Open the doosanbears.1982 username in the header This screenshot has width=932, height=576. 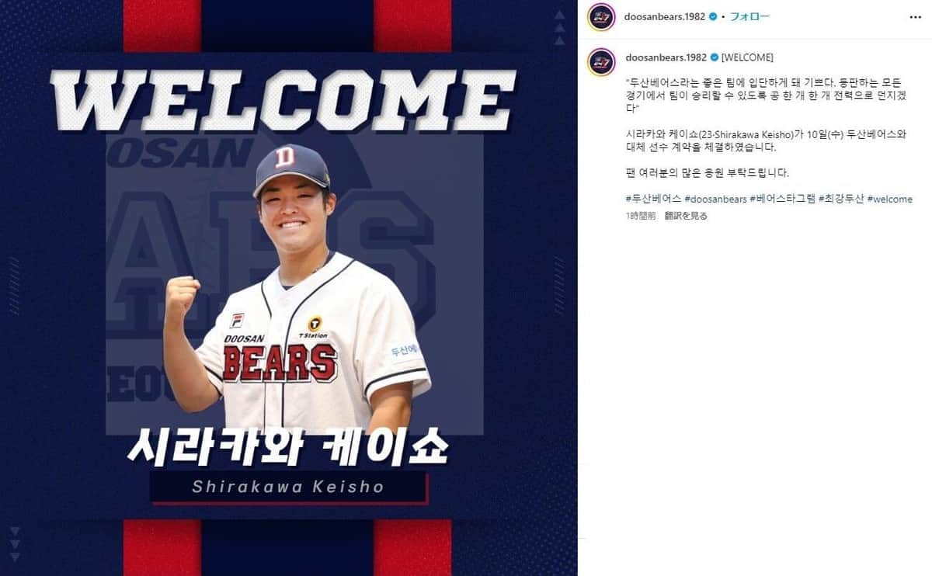pos(665,16)
